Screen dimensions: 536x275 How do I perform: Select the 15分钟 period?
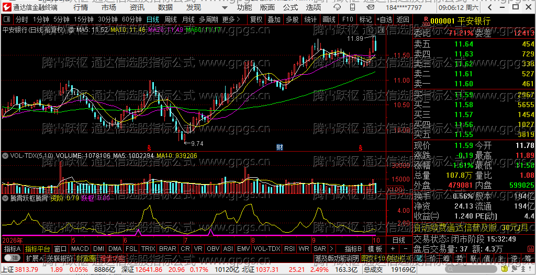coord(84,19)
